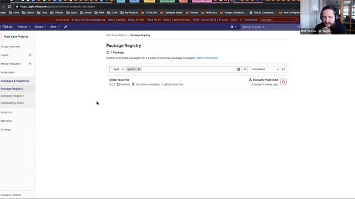Go to Group overview in sidebar

tap(10, 46)
